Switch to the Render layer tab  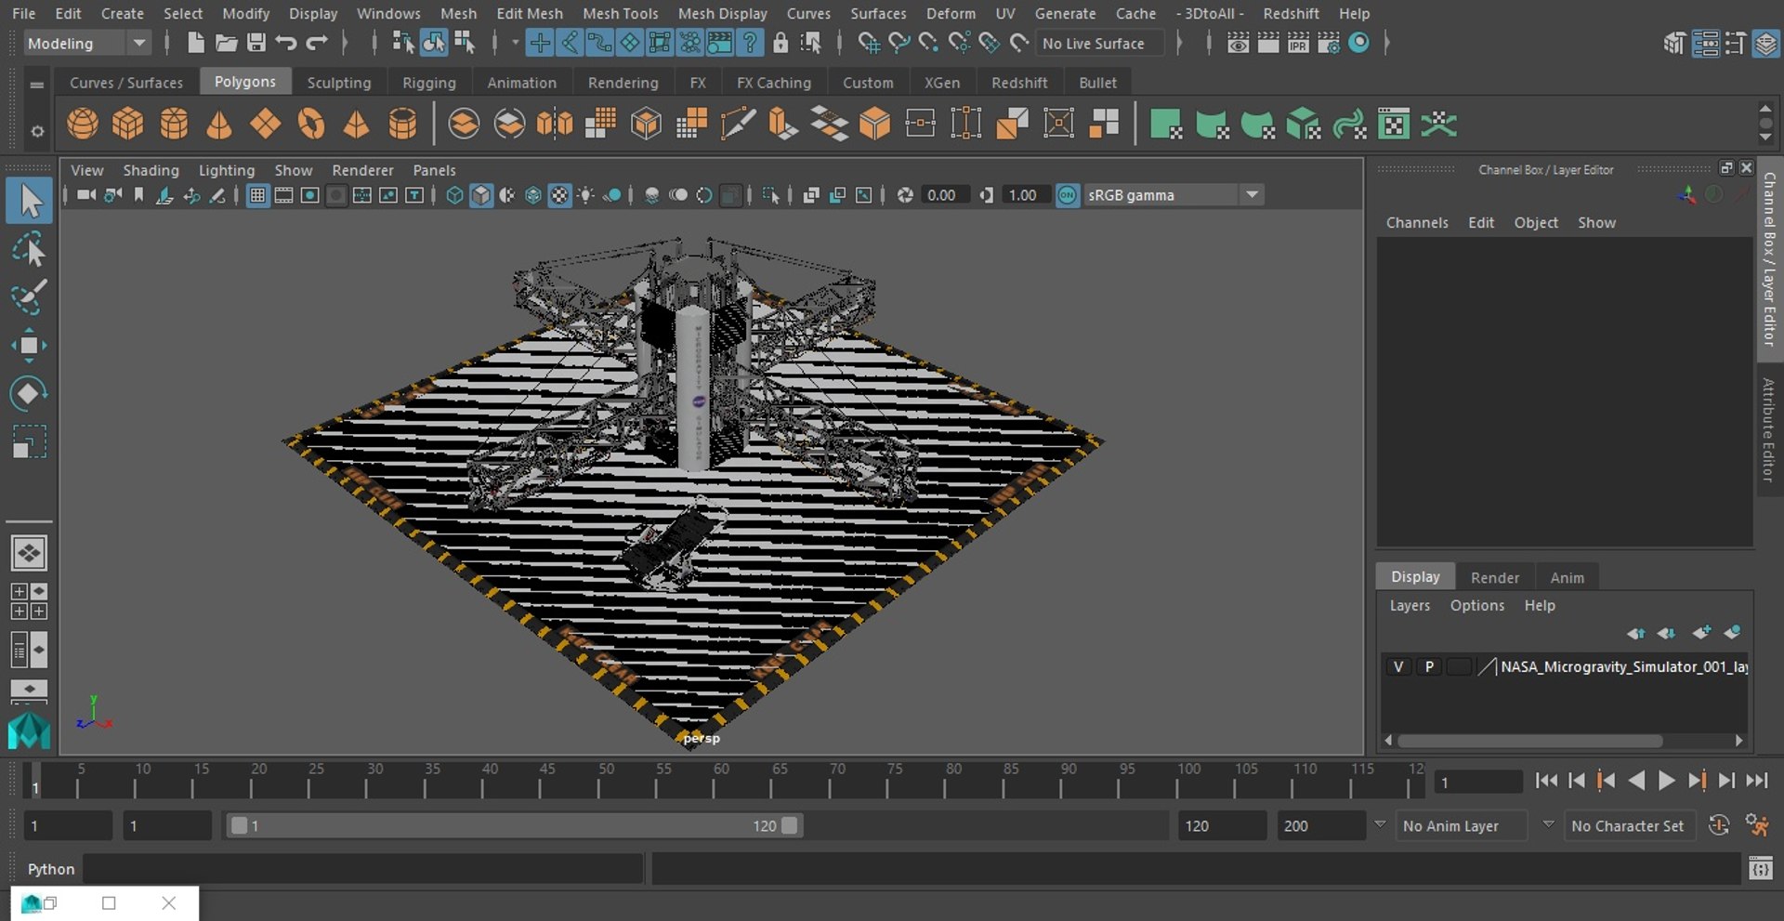click(1494, 577)
